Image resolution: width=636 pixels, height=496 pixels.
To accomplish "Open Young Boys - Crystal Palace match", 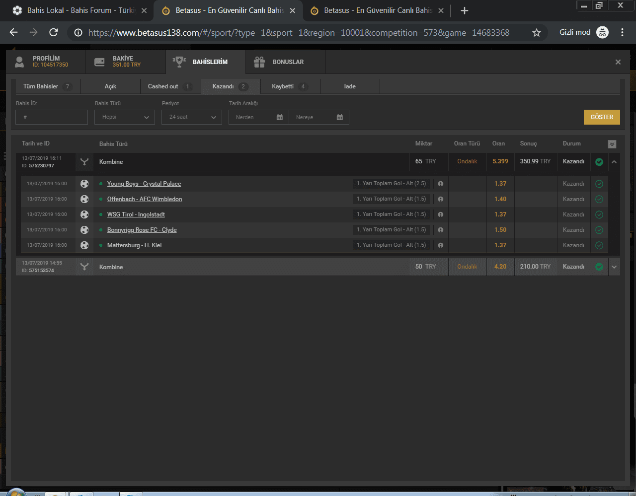I will point(144,184).
